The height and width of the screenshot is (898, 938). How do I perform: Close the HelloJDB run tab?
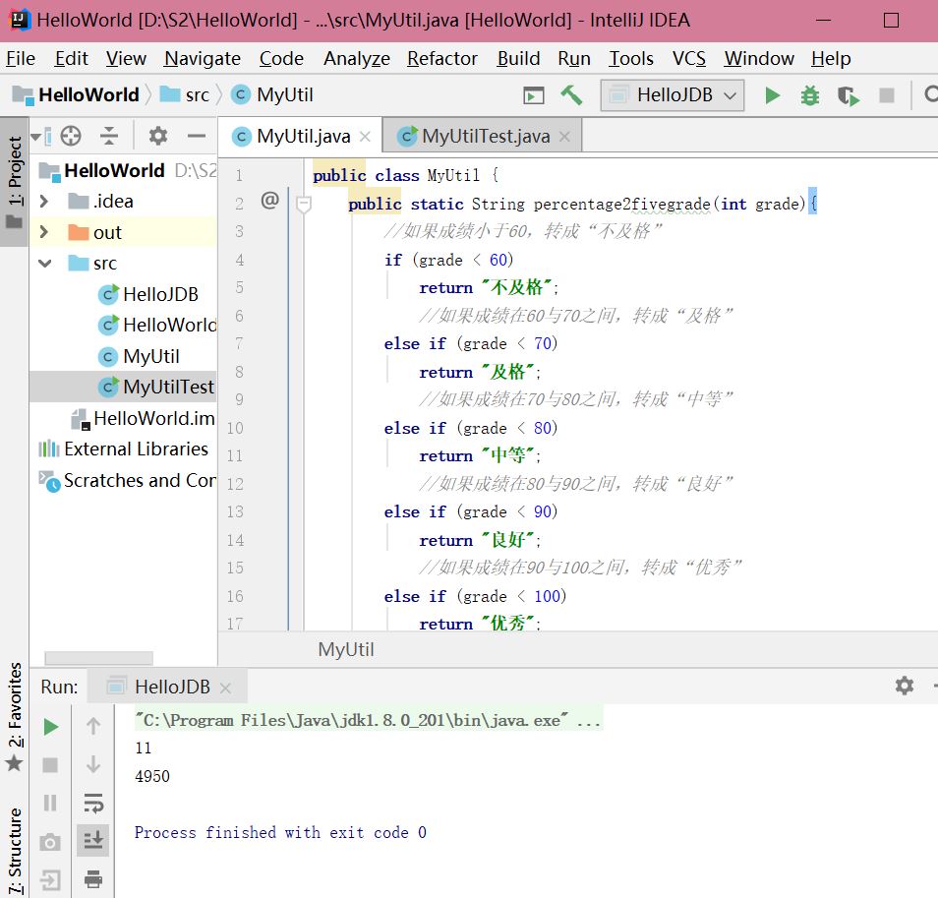tap(225, 688)
